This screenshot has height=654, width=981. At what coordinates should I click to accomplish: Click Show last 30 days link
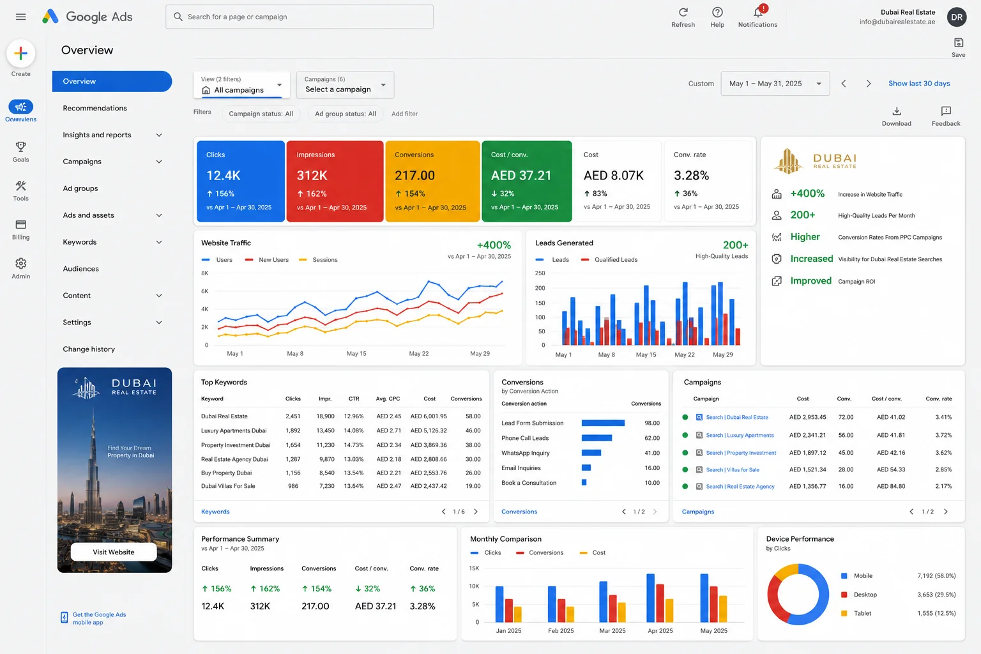(919, 84)
